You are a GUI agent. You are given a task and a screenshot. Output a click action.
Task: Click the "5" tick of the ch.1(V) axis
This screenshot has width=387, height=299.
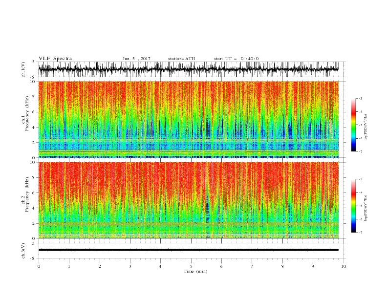(34, 62)
